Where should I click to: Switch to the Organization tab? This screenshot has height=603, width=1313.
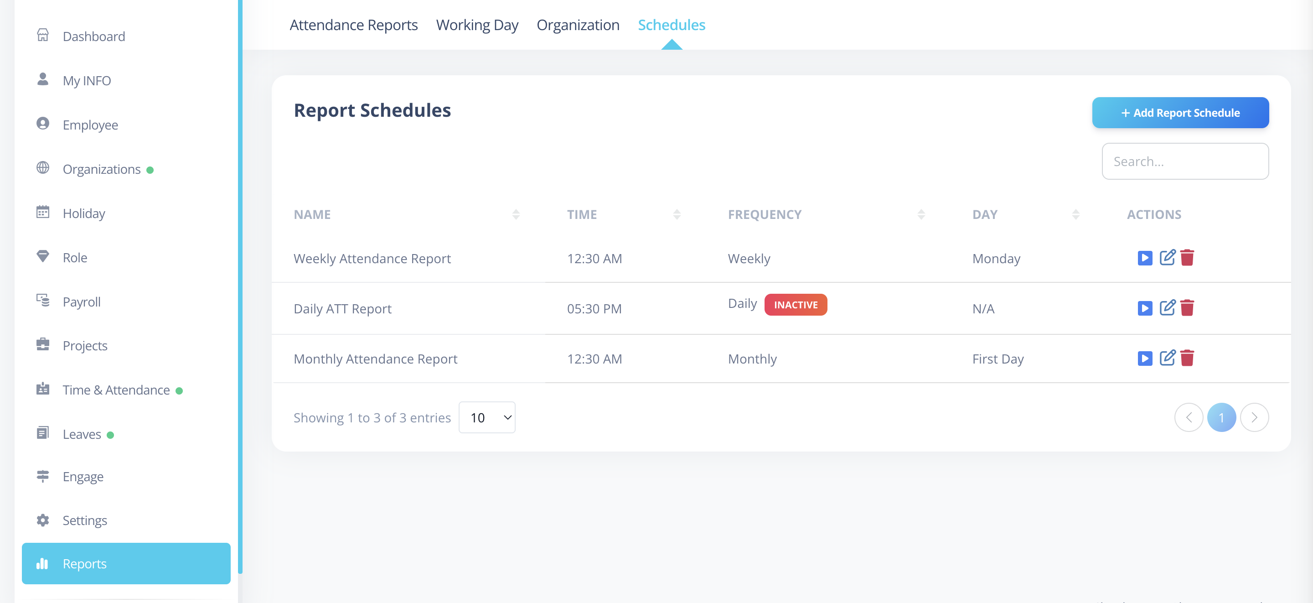[578, 25]
